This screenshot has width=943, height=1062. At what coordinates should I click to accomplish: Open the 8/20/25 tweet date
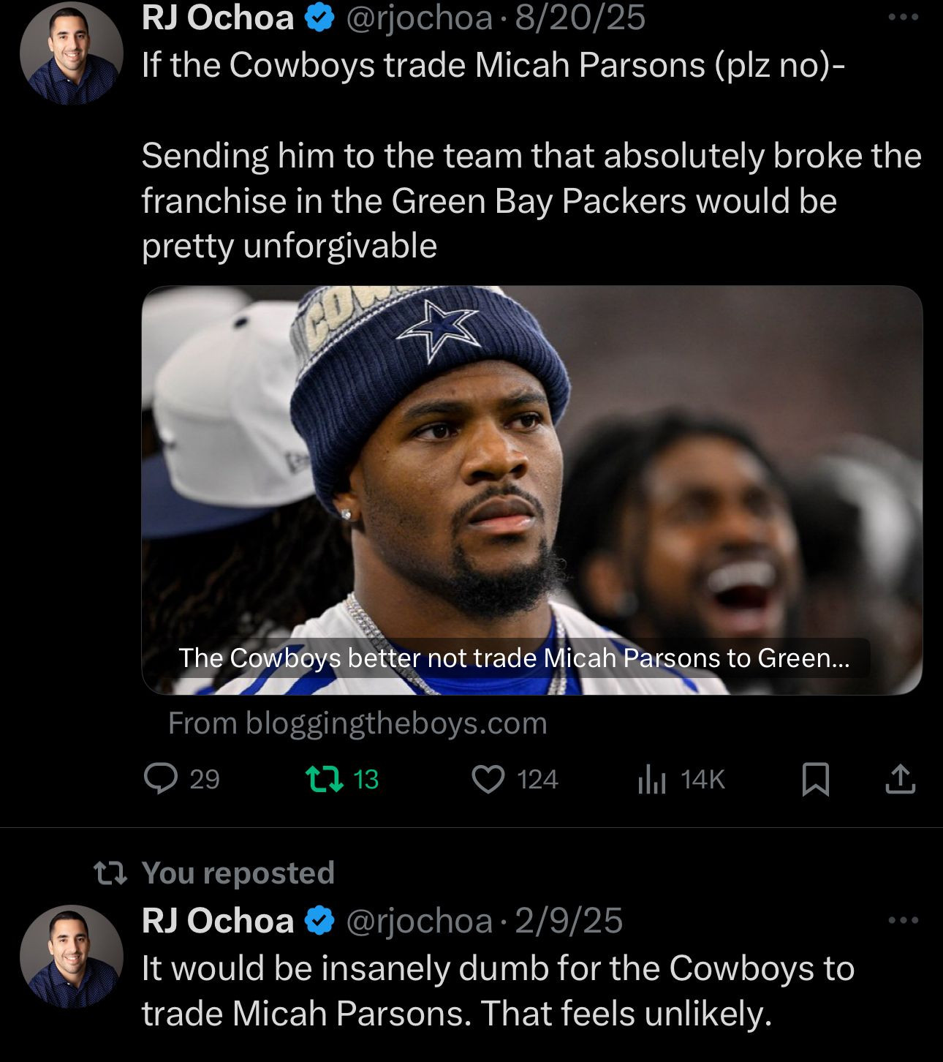[x=580, y=18]
